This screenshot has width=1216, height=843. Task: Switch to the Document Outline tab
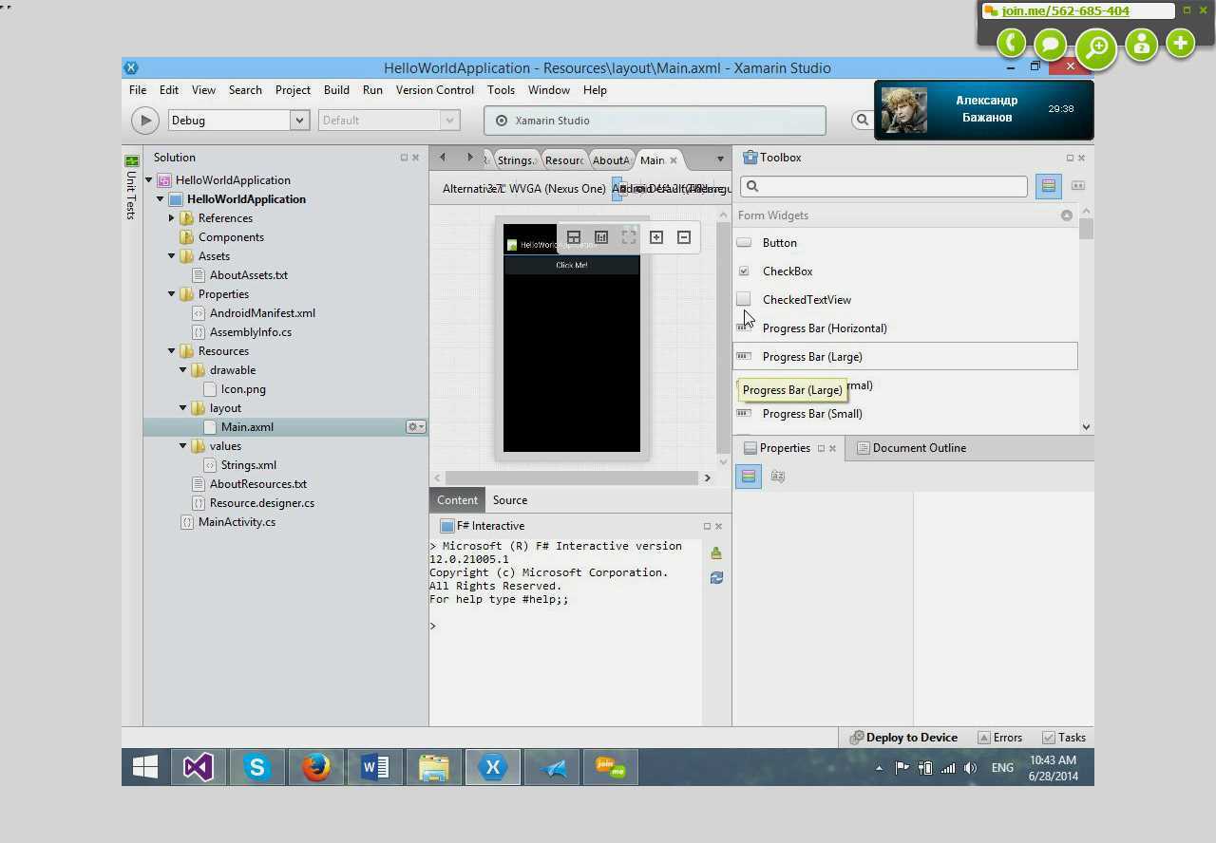tap(911, 448)
